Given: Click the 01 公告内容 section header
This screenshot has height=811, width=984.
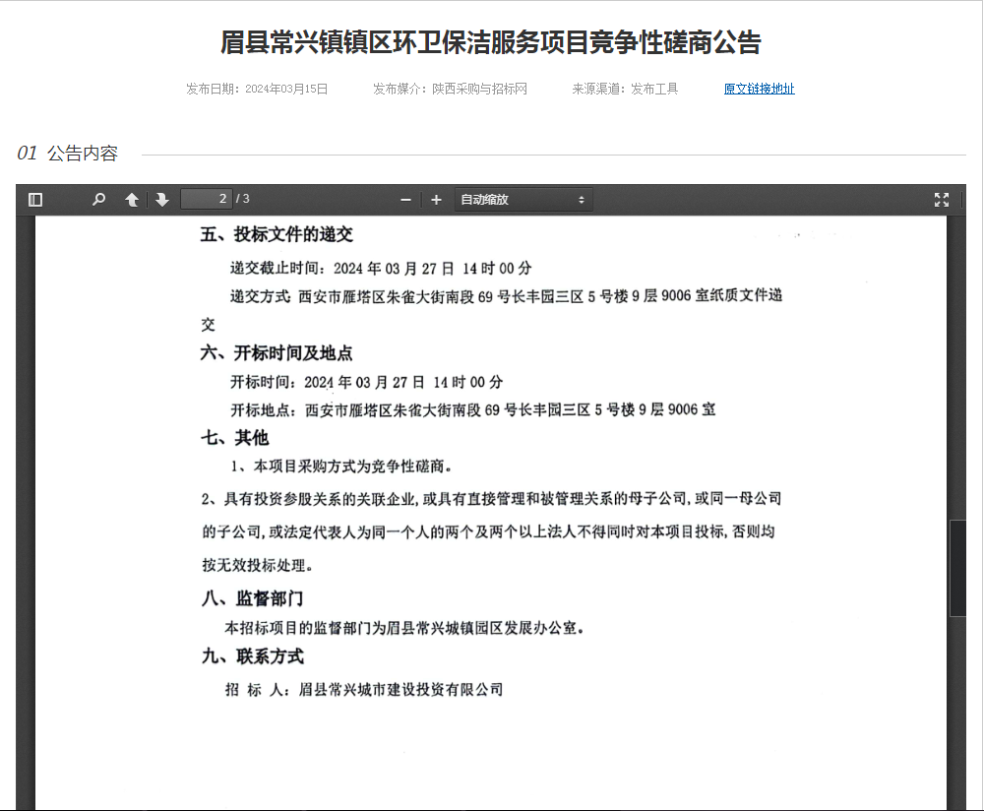Looking at the screenshot, I should point(67,154).
